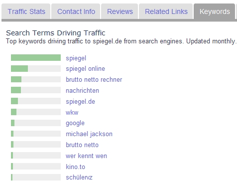Screen dimensions: 237x184
Task: Open the 'spiegel' keyword link
Action: tap(76, 58)
